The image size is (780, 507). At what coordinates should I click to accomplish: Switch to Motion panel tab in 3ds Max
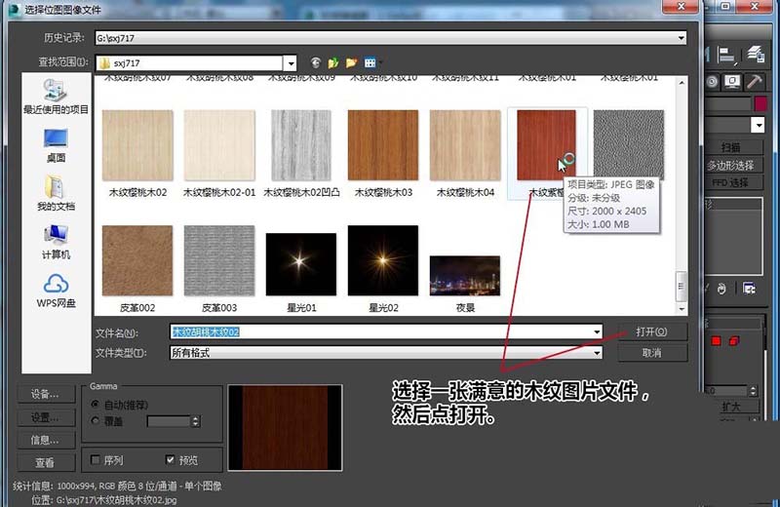(713, 82)
